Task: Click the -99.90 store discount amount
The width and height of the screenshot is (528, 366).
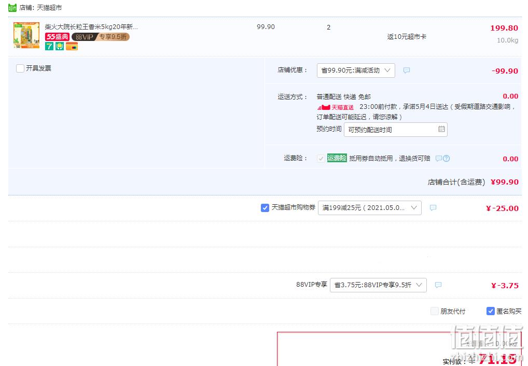Action: click(x=505, y=71)
